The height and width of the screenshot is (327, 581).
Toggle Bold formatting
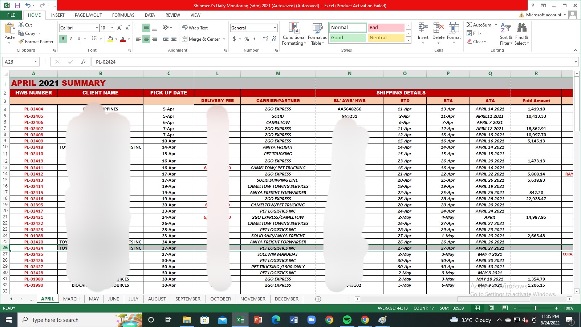click(63, 39)
